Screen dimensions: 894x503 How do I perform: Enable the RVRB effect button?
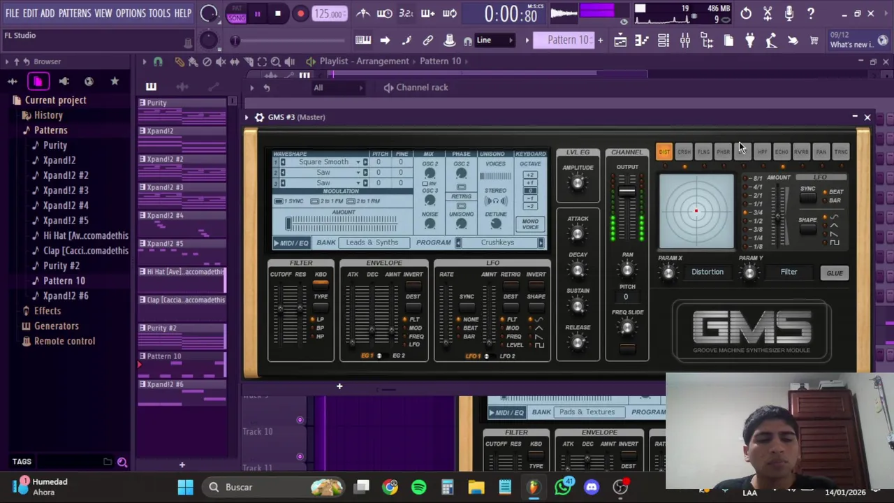click(801, 152)
